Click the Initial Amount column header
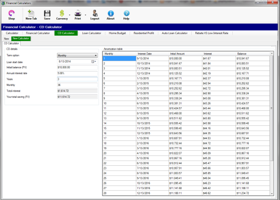 pos(185,54)
